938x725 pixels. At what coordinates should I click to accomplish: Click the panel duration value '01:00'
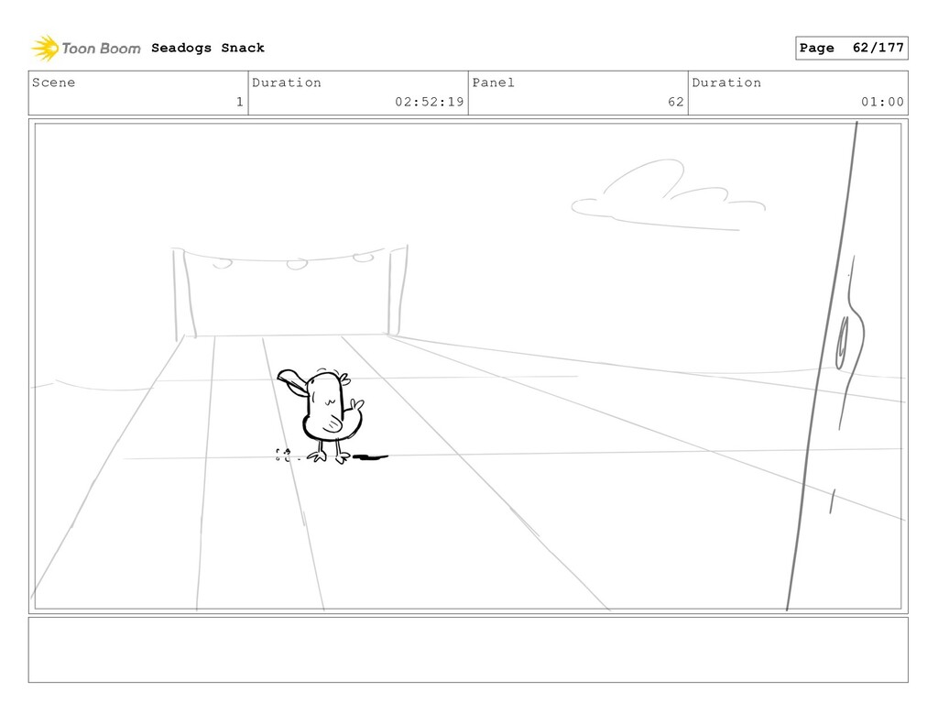tap(882, 102)
